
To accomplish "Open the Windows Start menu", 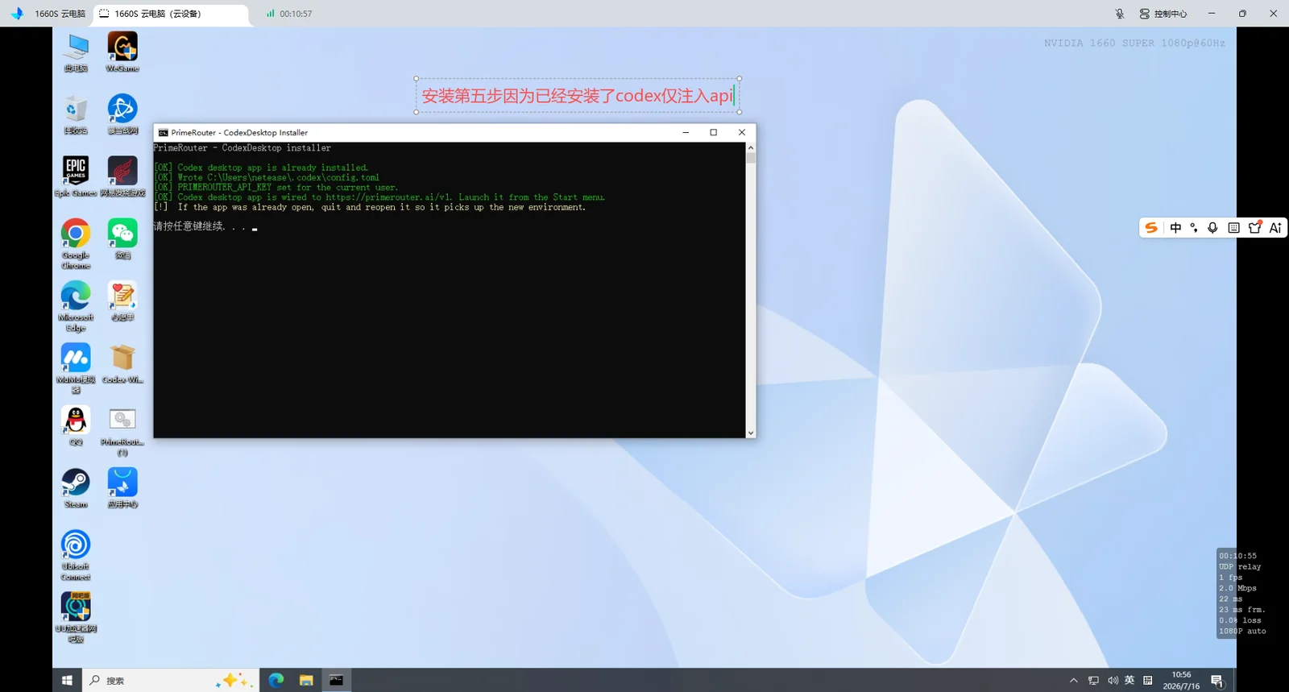I will pos(67,681).
